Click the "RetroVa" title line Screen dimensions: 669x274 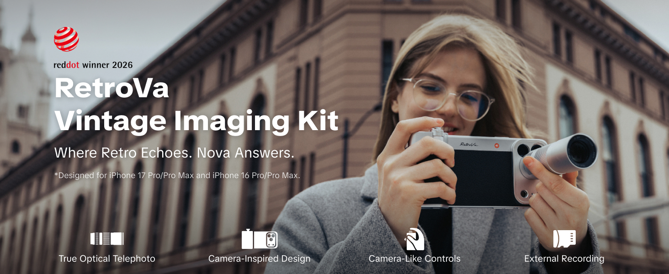click(x=111, y=89)
